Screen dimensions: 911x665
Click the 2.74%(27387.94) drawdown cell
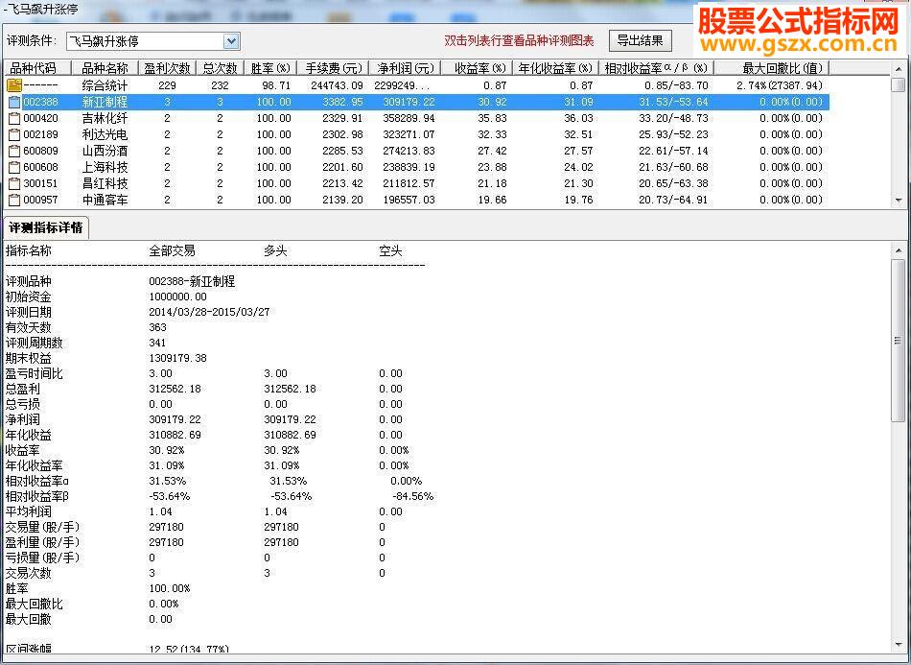tap(780, 85)
